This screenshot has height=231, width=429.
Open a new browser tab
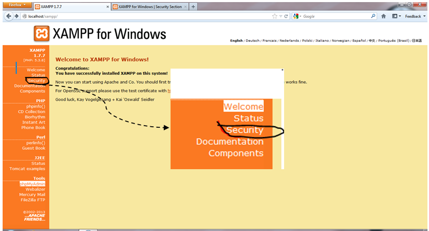(193, 7)
